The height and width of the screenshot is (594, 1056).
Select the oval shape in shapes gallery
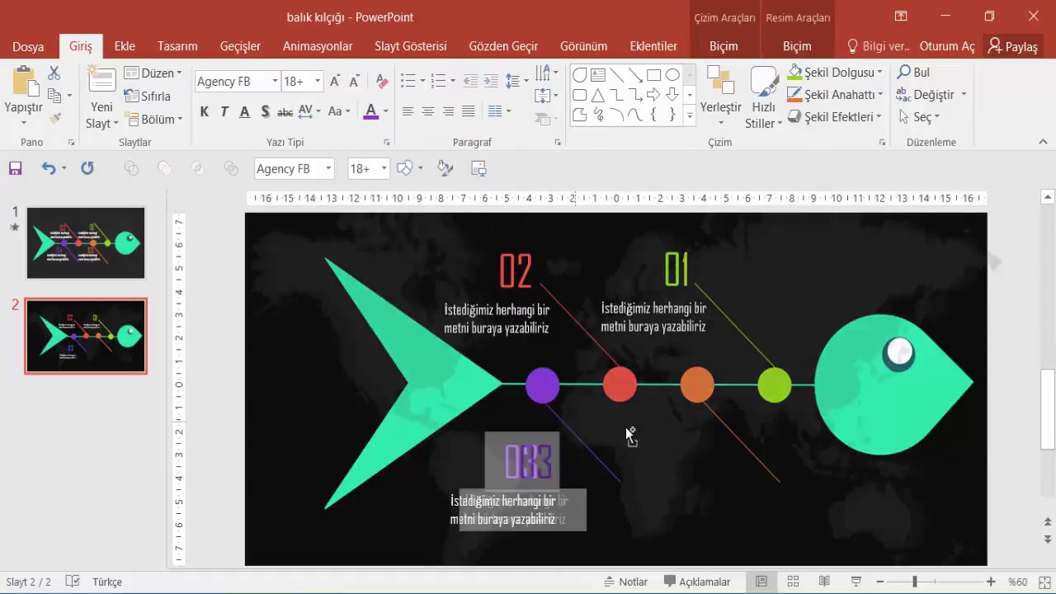coord(672,74)
